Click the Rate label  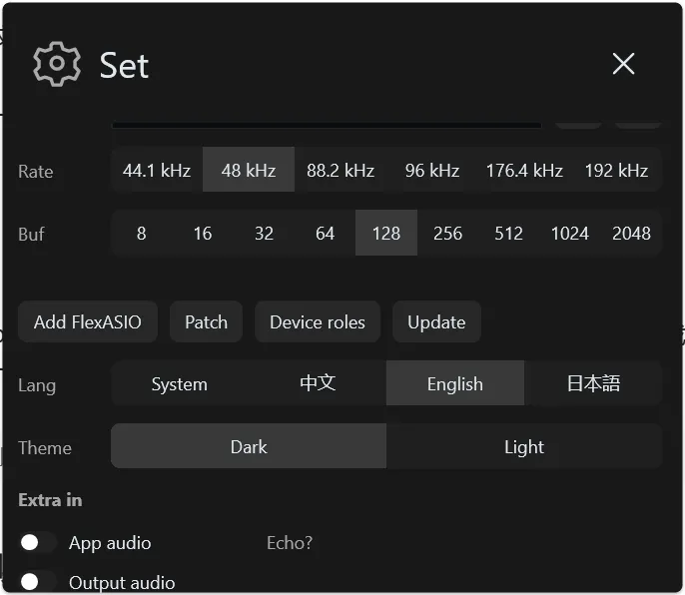[x=36, y=172]
